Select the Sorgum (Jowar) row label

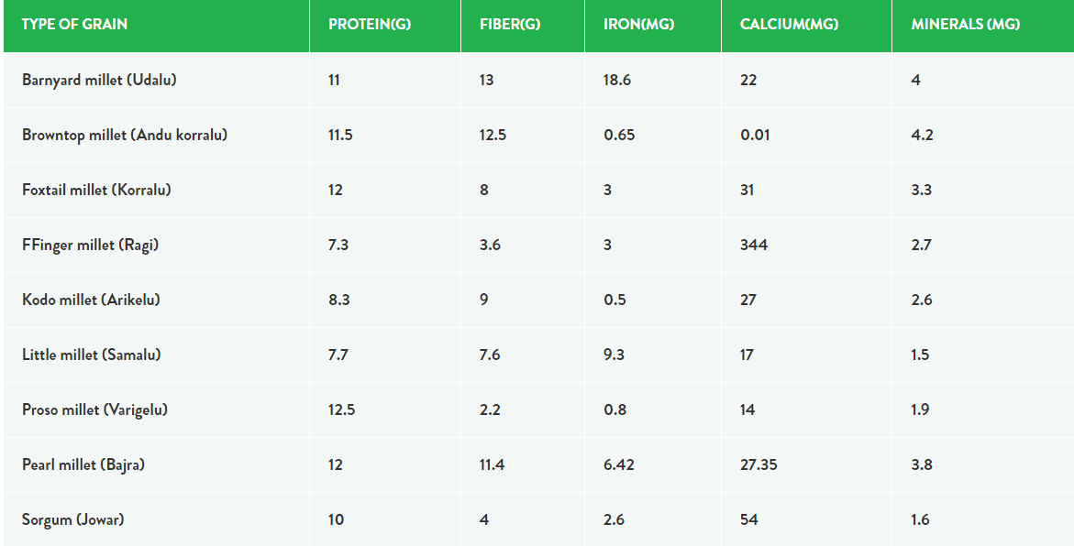pos(73,519)
